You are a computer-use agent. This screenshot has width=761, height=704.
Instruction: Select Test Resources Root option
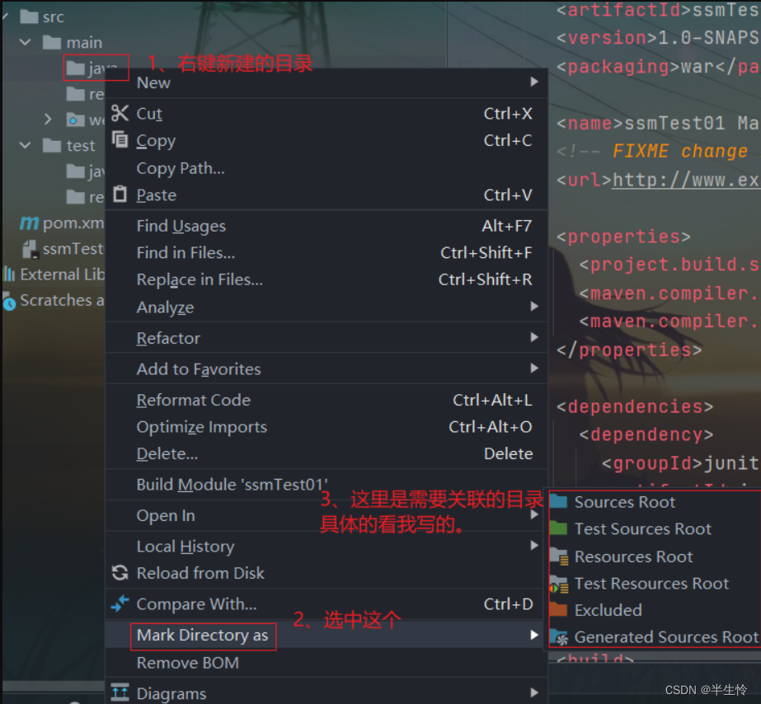[x=655, y=583]
